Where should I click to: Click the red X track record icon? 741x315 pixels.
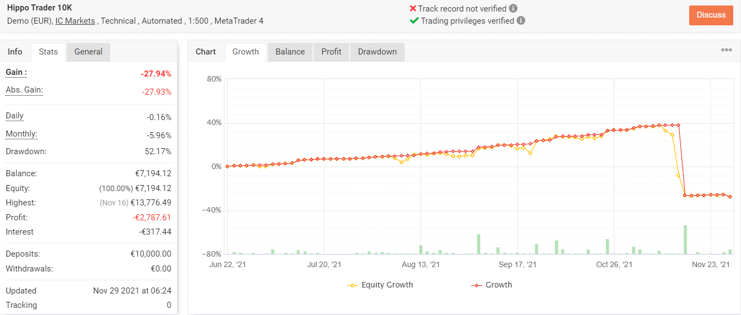click(x=413, y=8)
